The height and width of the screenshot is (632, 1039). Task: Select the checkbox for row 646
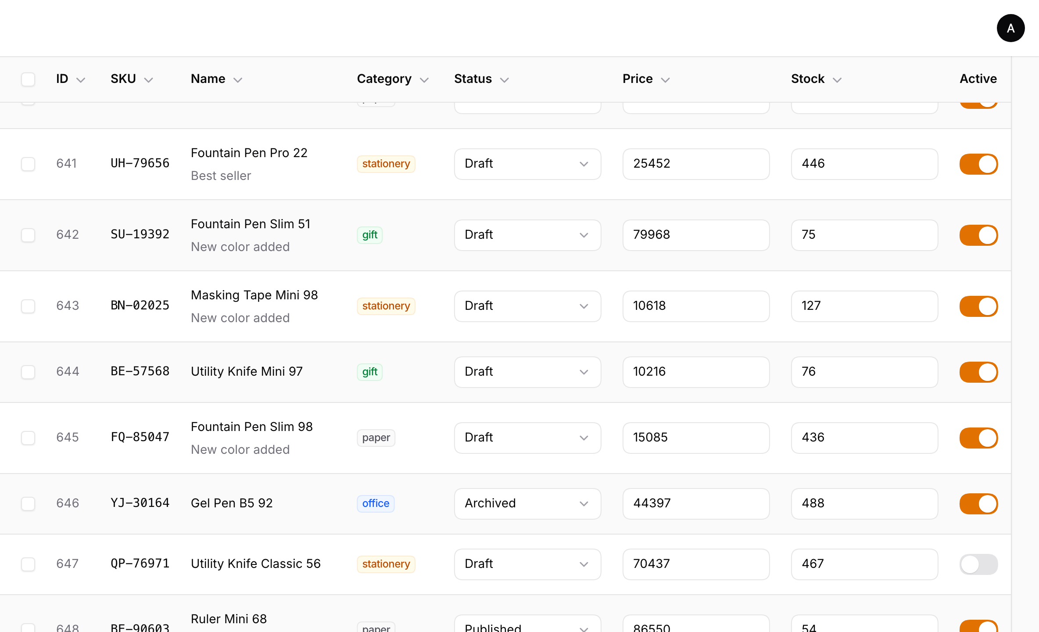[28, 503]
